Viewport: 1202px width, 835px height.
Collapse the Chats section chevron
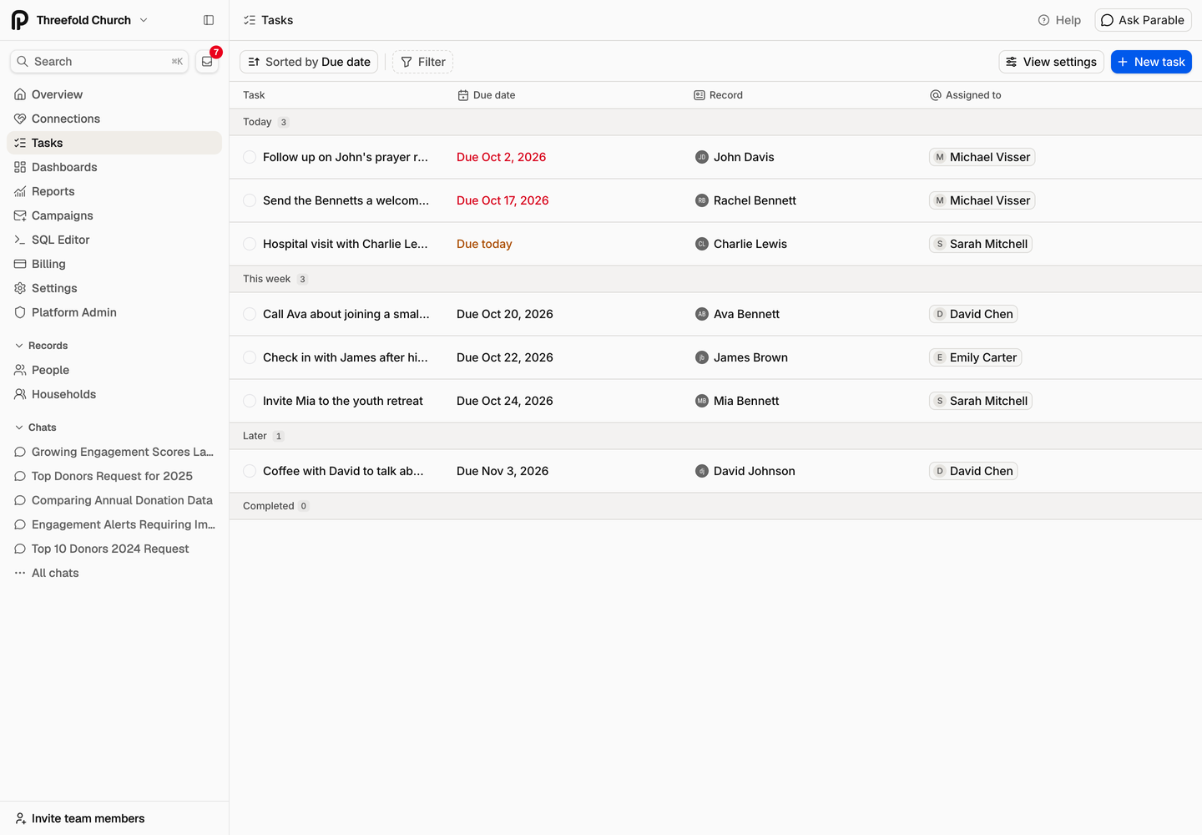tap(19, 428)
